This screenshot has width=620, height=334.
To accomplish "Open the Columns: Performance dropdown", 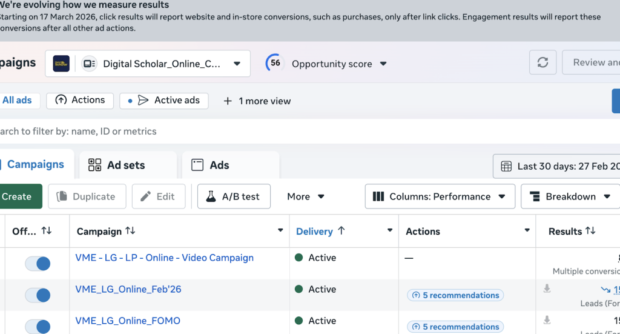I will [x=440, y=196].
